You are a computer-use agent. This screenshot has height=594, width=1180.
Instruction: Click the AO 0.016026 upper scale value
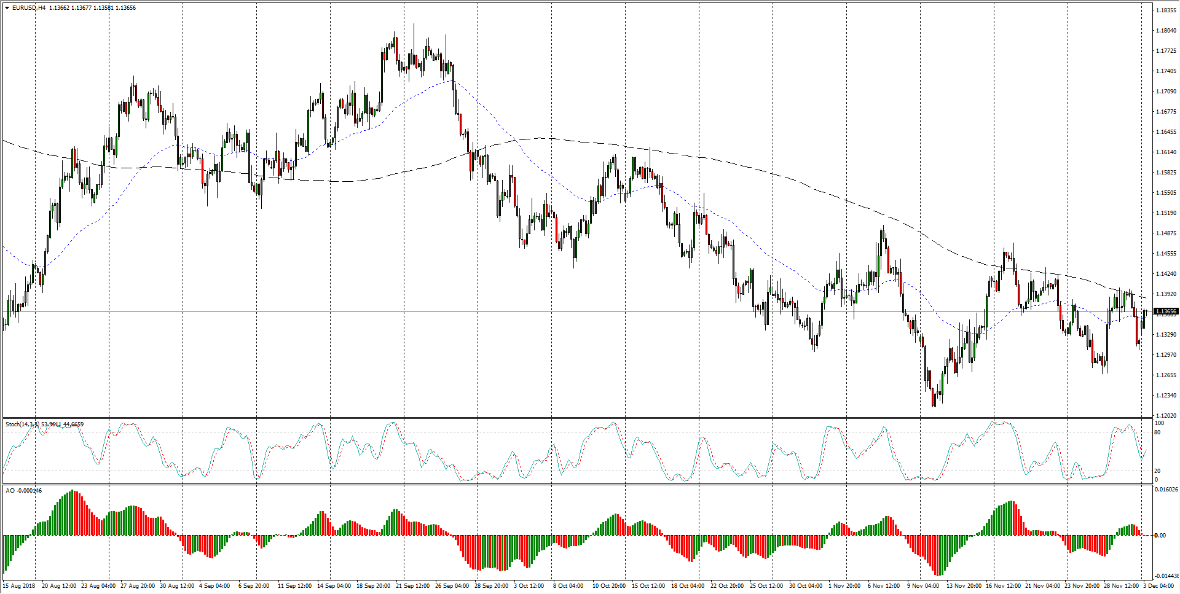pyautogui.click(x=1166, y=490)
